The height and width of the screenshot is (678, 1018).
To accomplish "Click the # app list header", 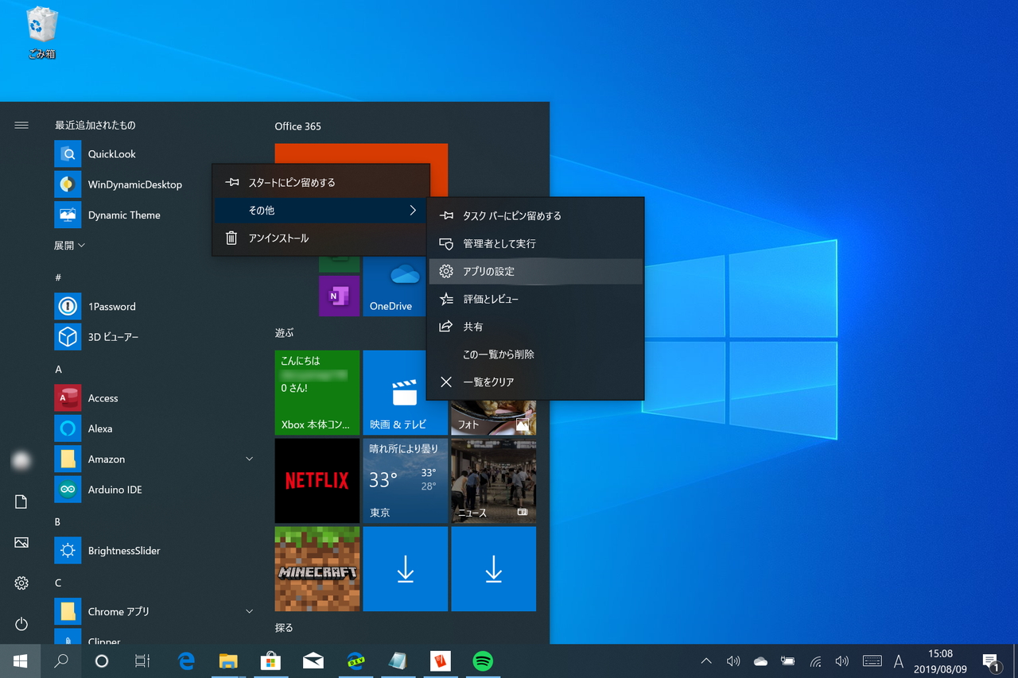I will 58,277.
